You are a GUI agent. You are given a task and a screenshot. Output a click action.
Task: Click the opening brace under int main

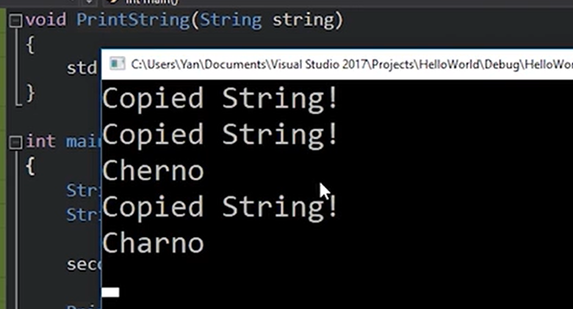point(31,167)
